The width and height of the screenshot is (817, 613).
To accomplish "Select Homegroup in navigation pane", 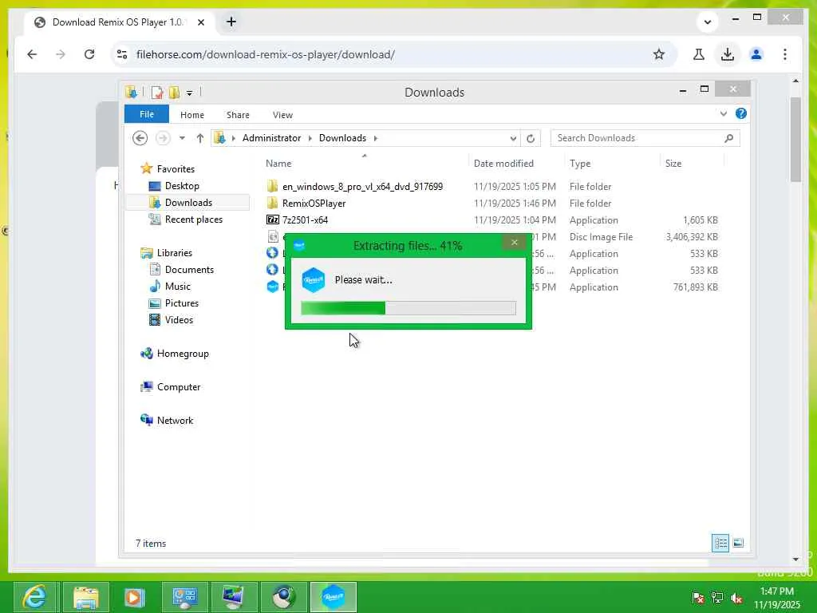I will tap(183, 354).
